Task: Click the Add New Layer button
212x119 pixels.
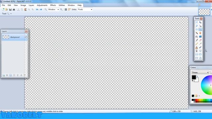Action: tap(3, 75)
